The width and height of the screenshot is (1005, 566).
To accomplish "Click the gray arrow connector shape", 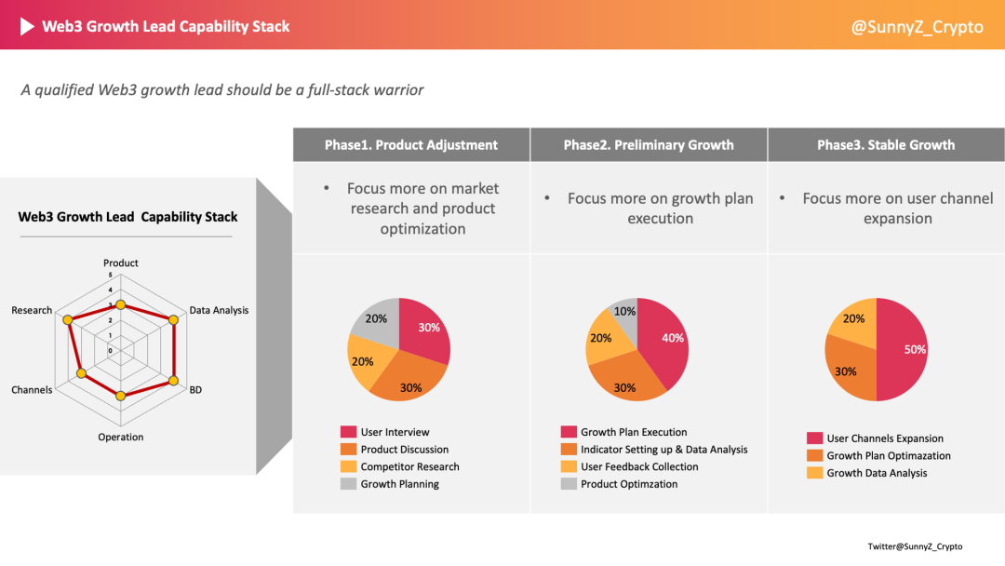I will 275,326.
